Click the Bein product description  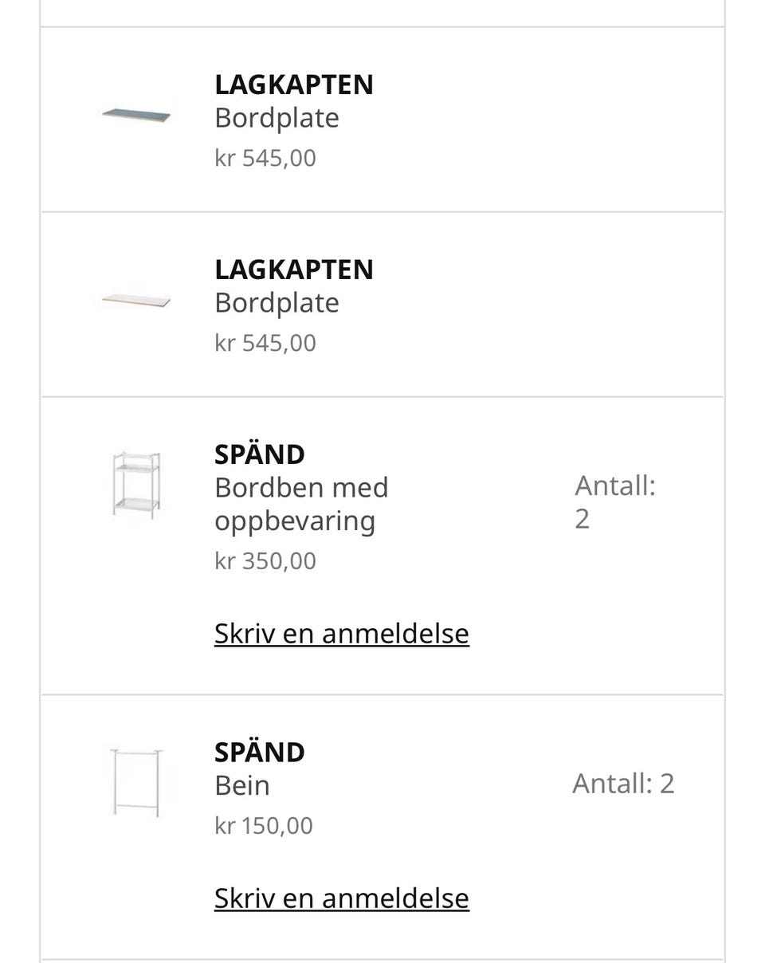242,786
